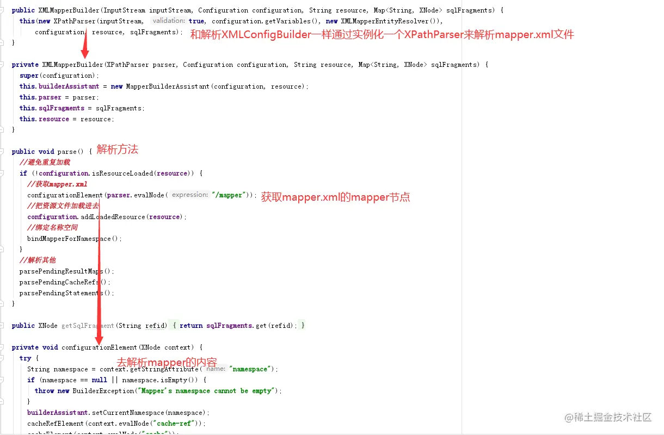Click the cacheRefElement method call
The image size is (664, 435).
(x=56, y=424)
